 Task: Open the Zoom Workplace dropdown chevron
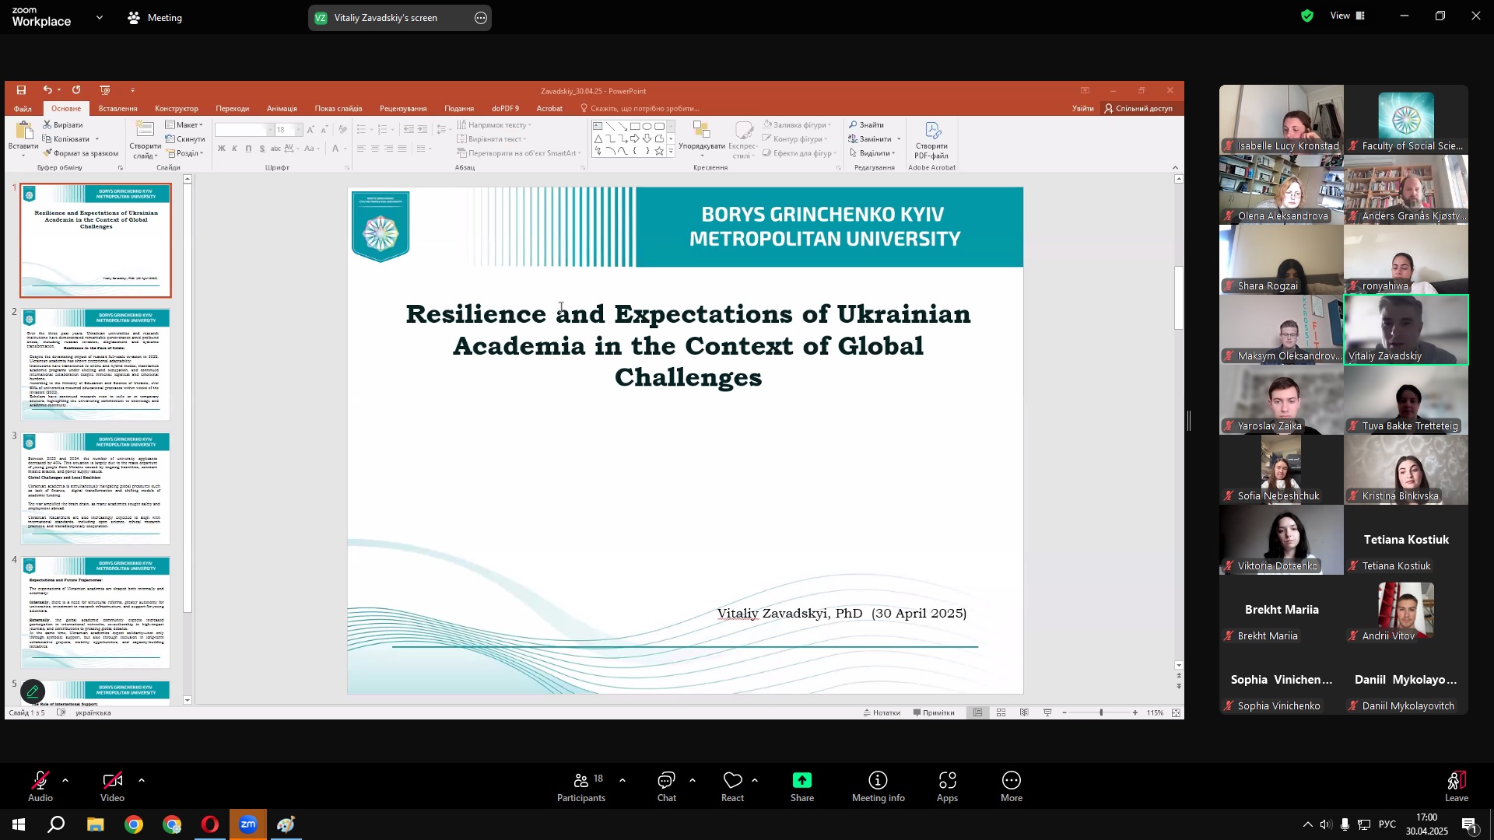(x=100, y=17)
